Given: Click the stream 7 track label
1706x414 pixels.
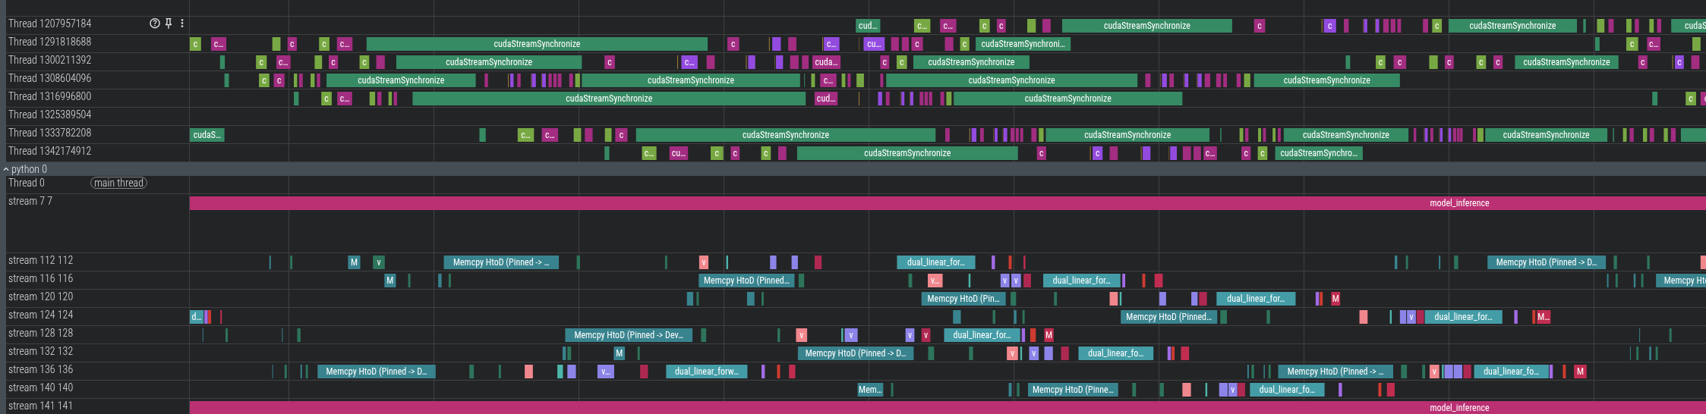Looking at the screenshot, I should tap(30, 201).
